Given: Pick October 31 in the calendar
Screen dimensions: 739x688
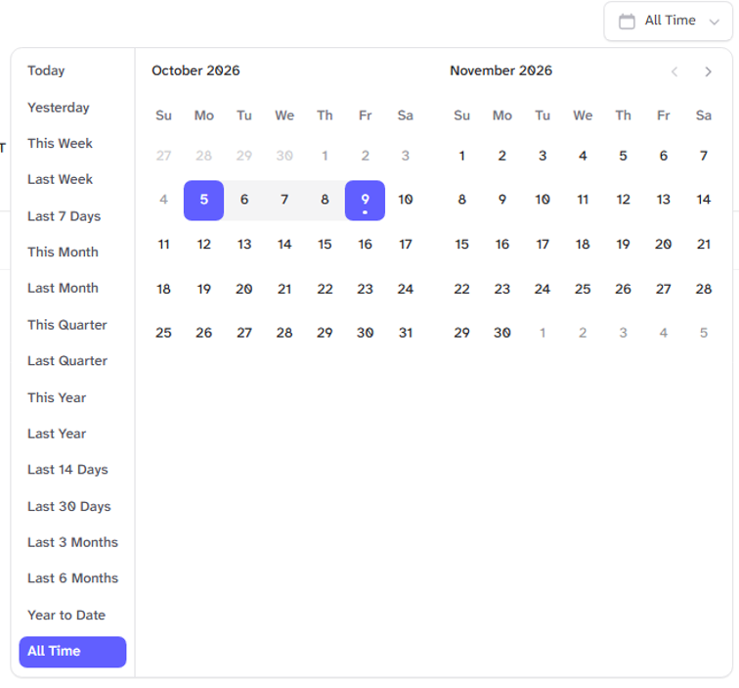Looking at the screenshot, I should point(406,333).
